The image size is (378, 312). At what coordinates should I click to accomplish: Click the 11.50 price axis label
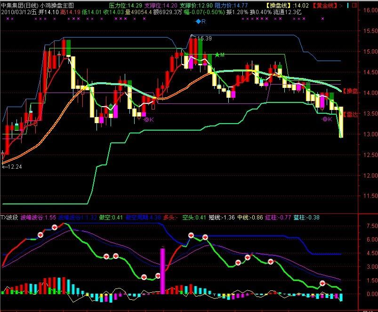(x=370, y=196)
